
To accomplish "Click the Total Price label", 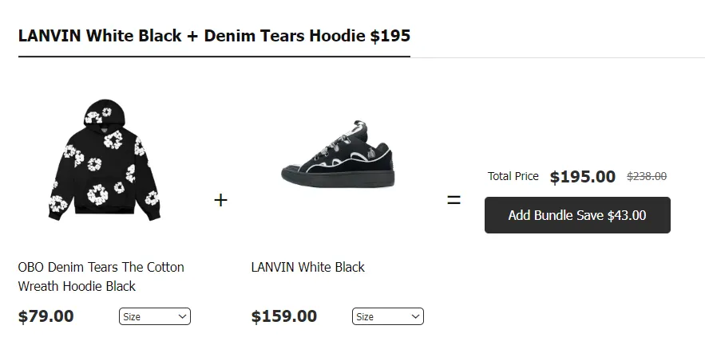I will pos(513,176).
